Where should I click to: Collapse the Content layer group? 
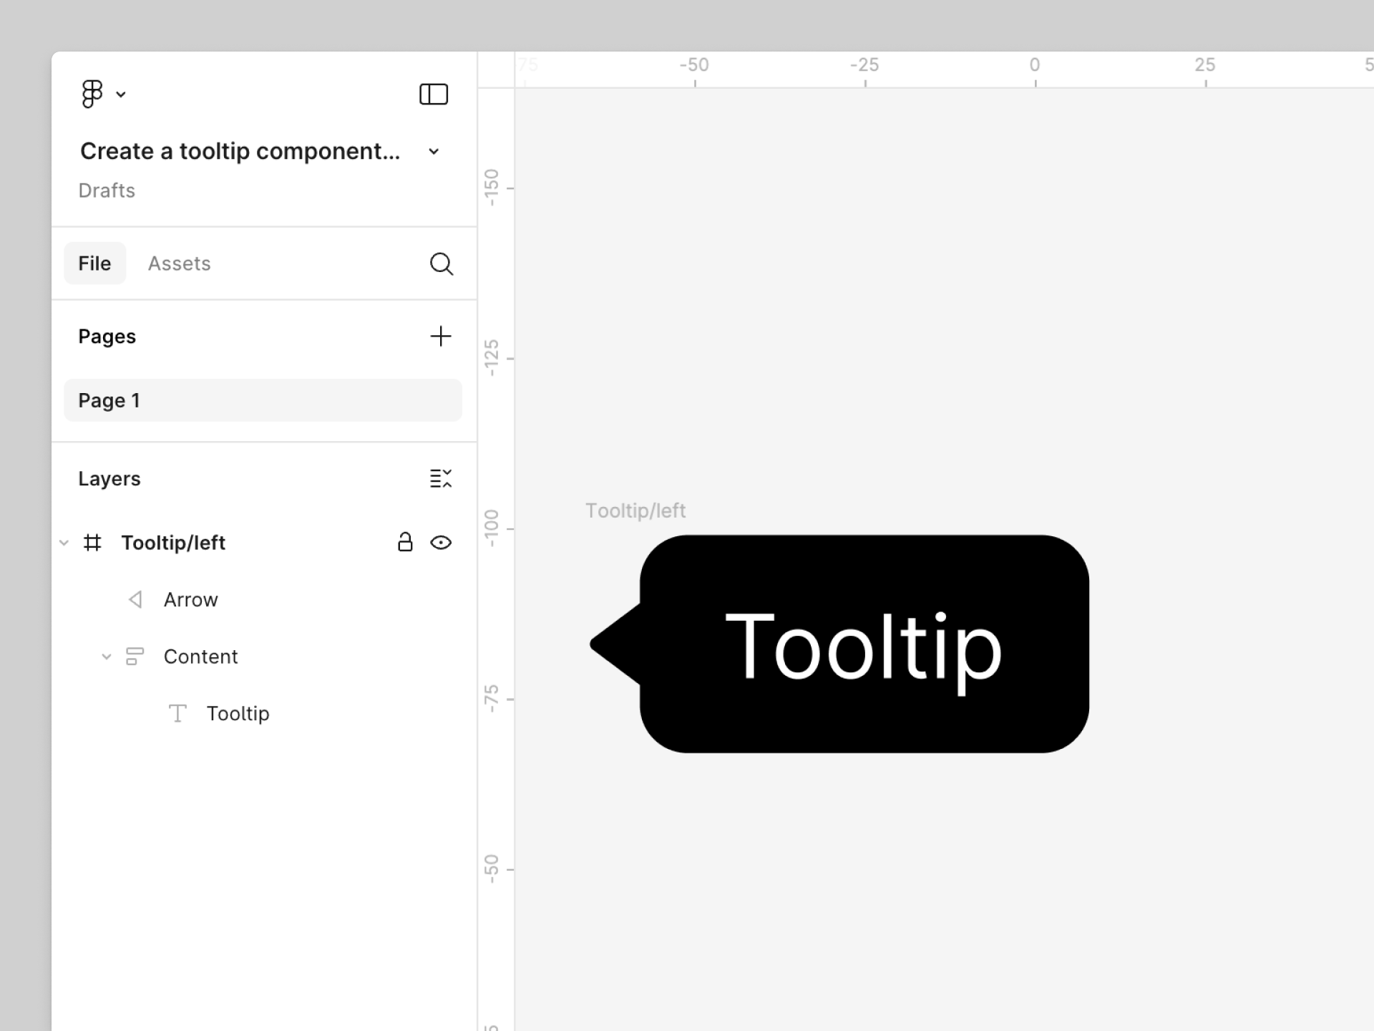click(106, 657)
